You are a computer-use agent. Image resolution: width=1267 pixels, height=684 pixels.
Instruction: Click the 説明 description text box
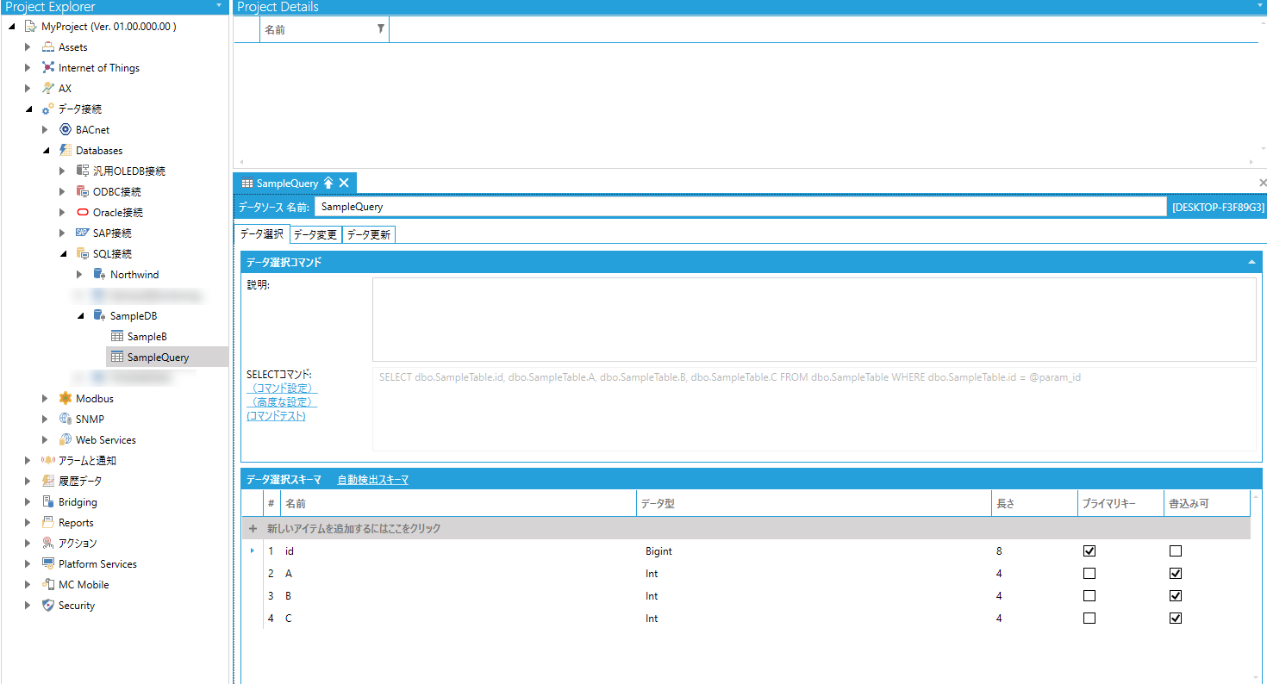click(x=814, y=320)
